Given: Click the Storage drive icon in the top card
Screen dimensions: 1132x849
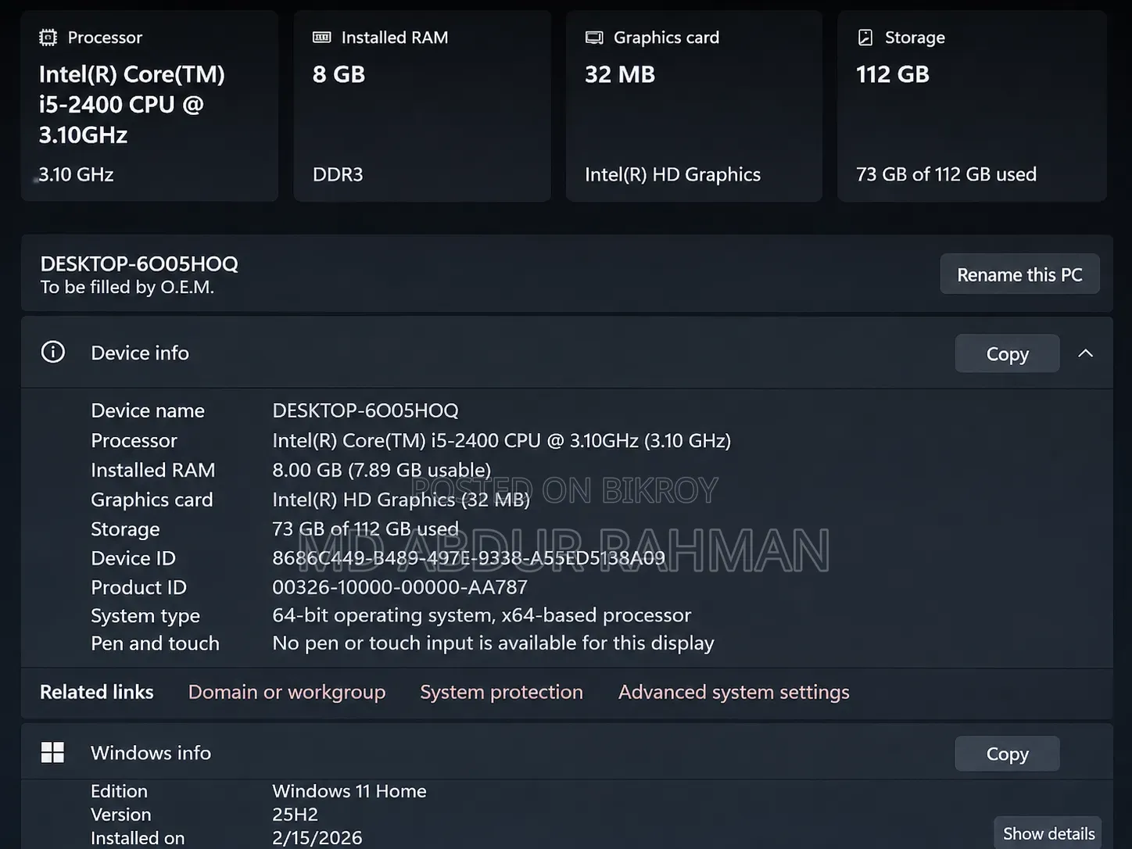Looking at the screenshot, I should click(x=865, y=38).
